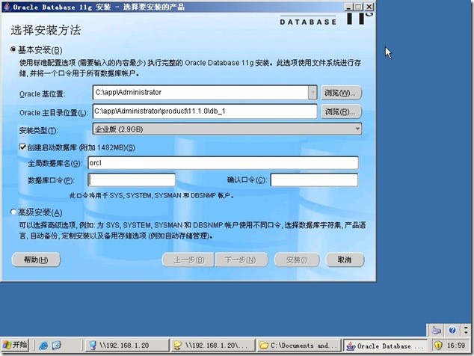Viewport: 474px width, 356px height.
Task: Launch Internet Explorer from quick launch
Action: [x=44, y=346]
